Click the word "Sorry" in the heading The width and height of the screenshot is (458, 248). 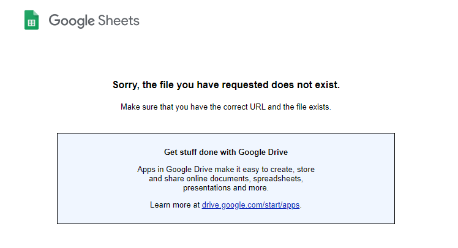pos(126,85)
